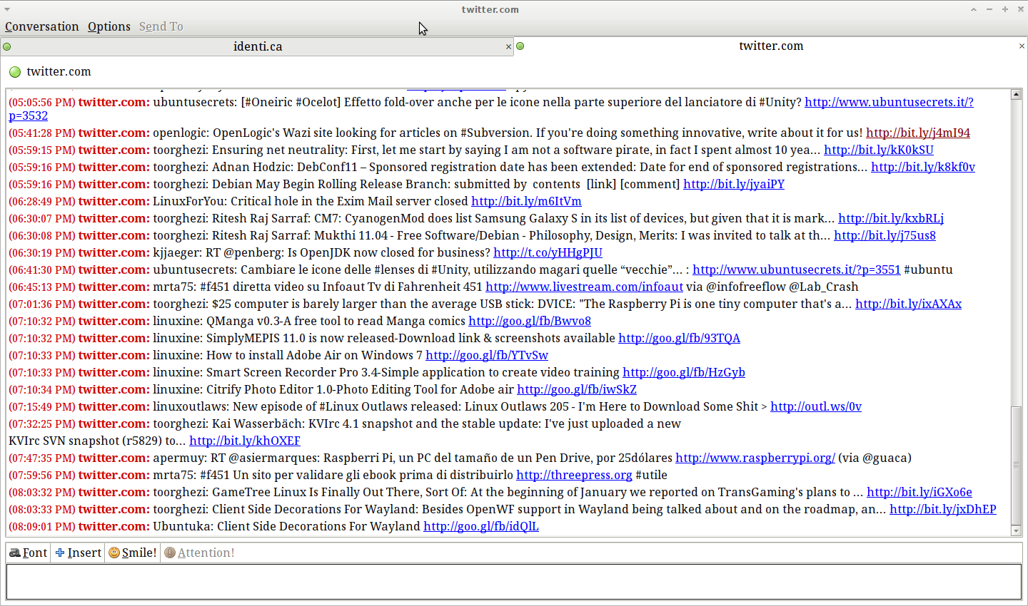1028x606 pixels.
Task: Click the (06:30:19 PM) kjjaeger message timestamp
Action: click(x=42, y=252)
